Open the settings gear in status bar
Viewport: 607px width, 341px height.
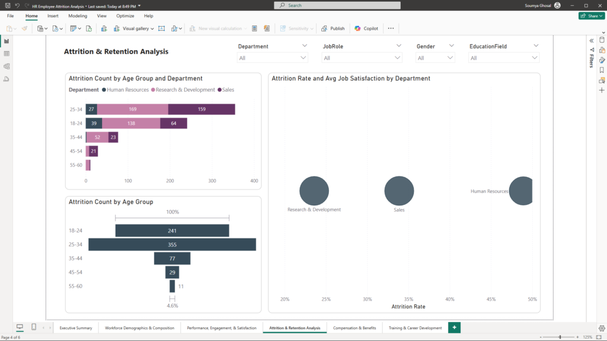(x=602, y=328)
